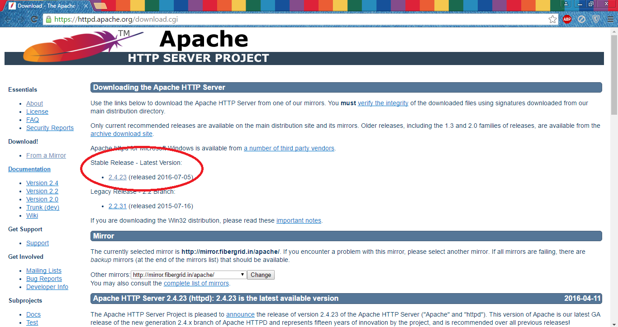The width and height of the screenshot is (618, 327).
Task: Click the Download! sidebar heading
Action: pos(23,141)
